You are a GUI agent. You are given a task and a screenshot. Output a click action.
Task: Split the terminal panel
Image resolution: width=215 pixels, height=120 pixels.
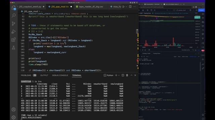(x=123, y=75)
